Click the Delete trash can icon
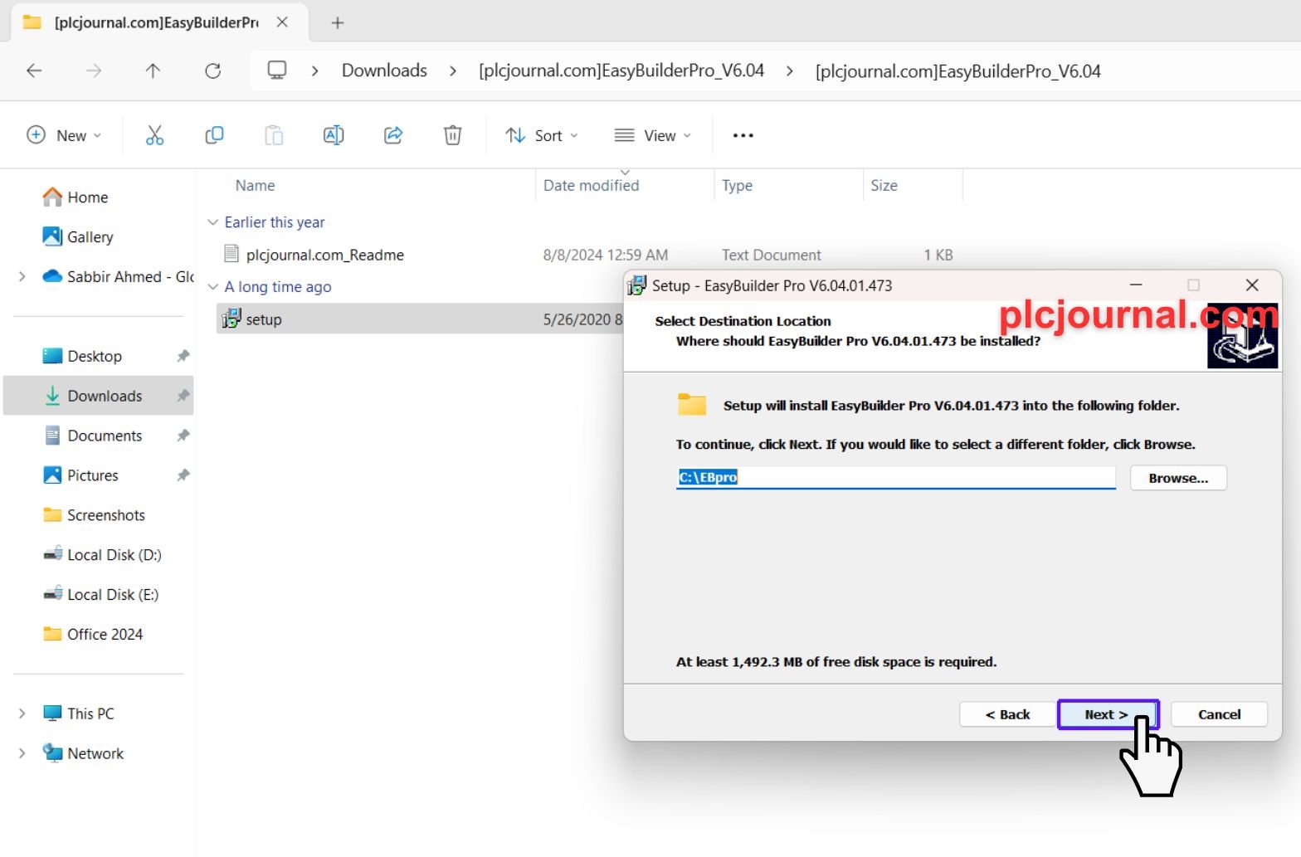The width and height of the screenshot is (1301, 857). point(452,135)
